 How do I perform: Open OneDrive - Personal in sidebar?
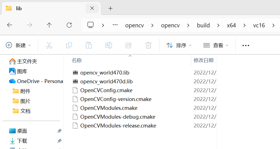pyautogui.click(x=36, y=81)
